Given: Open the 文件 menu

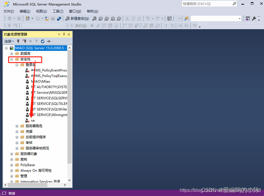Looking at the screenshot, I should [9, 11].
